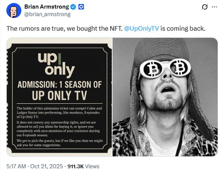224x172 pixels.
Task: Click Brian Armstrong's profile avatar
Action: pyautogui.click(x=14, y=10)
